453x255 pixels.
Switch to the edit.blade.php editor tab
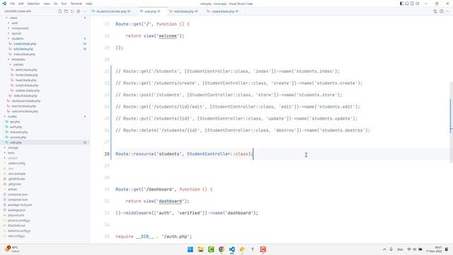tap(185, 11)
